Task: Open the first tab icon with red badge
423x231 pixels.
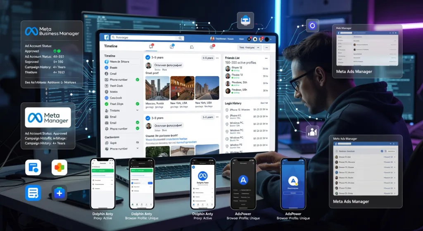Action: 151,47
